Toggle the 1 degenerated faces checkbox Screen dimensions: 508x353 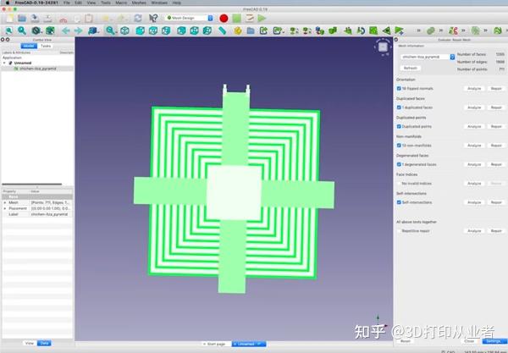pyautogui.click(x=399, y=164)
